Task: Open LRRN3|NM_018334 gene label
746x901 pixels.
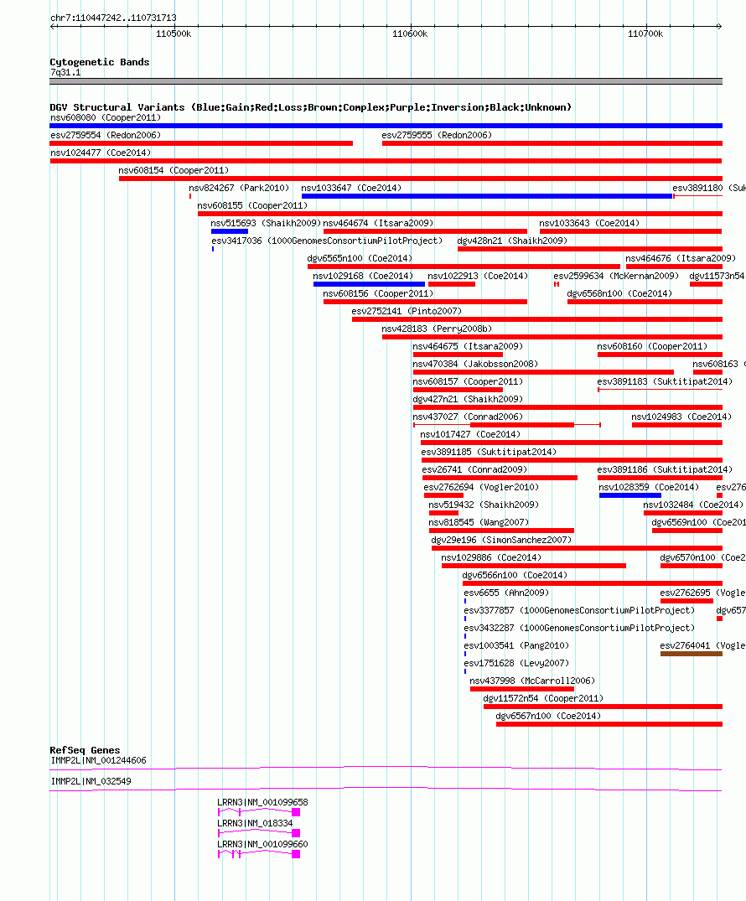Action: pos(255,823)
